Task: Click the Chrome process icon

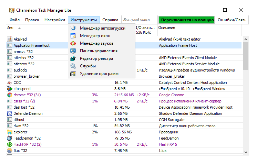Action: (10, 95)
